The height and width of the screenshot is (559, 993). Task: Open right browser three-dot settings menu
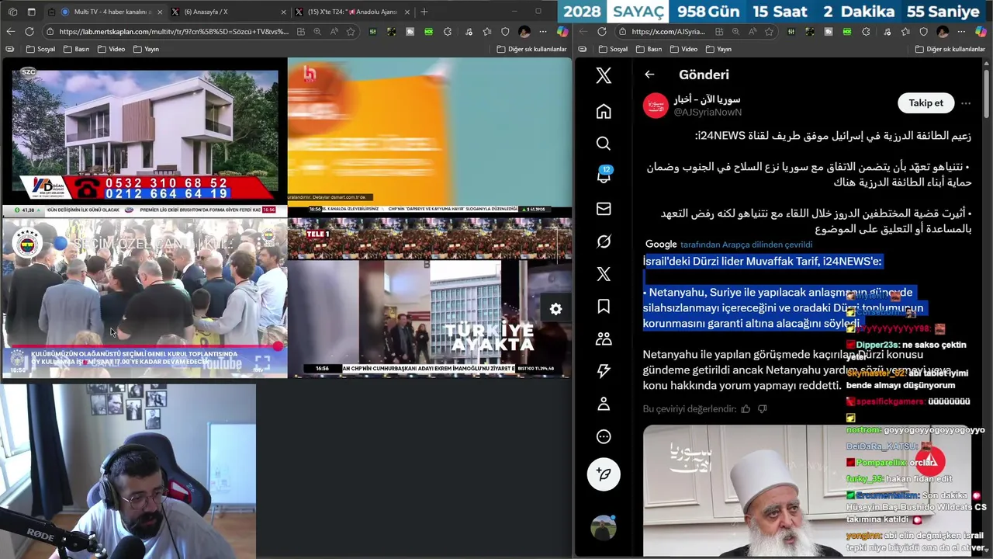click(961, 32)
